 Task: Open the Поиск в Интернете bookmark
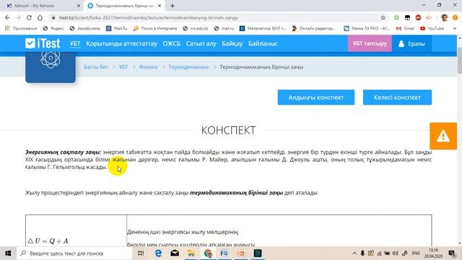(155, 28)
